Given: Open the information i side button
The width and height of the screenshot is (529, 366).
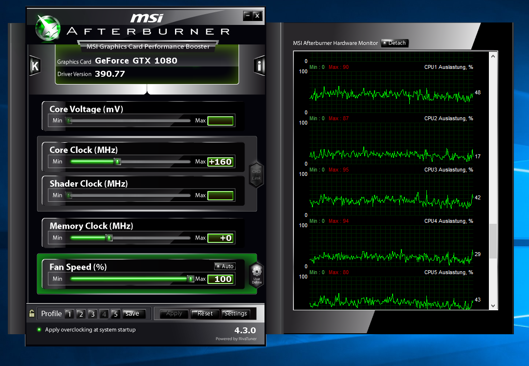Looking at the screenshot, I should tap(259, 65).
